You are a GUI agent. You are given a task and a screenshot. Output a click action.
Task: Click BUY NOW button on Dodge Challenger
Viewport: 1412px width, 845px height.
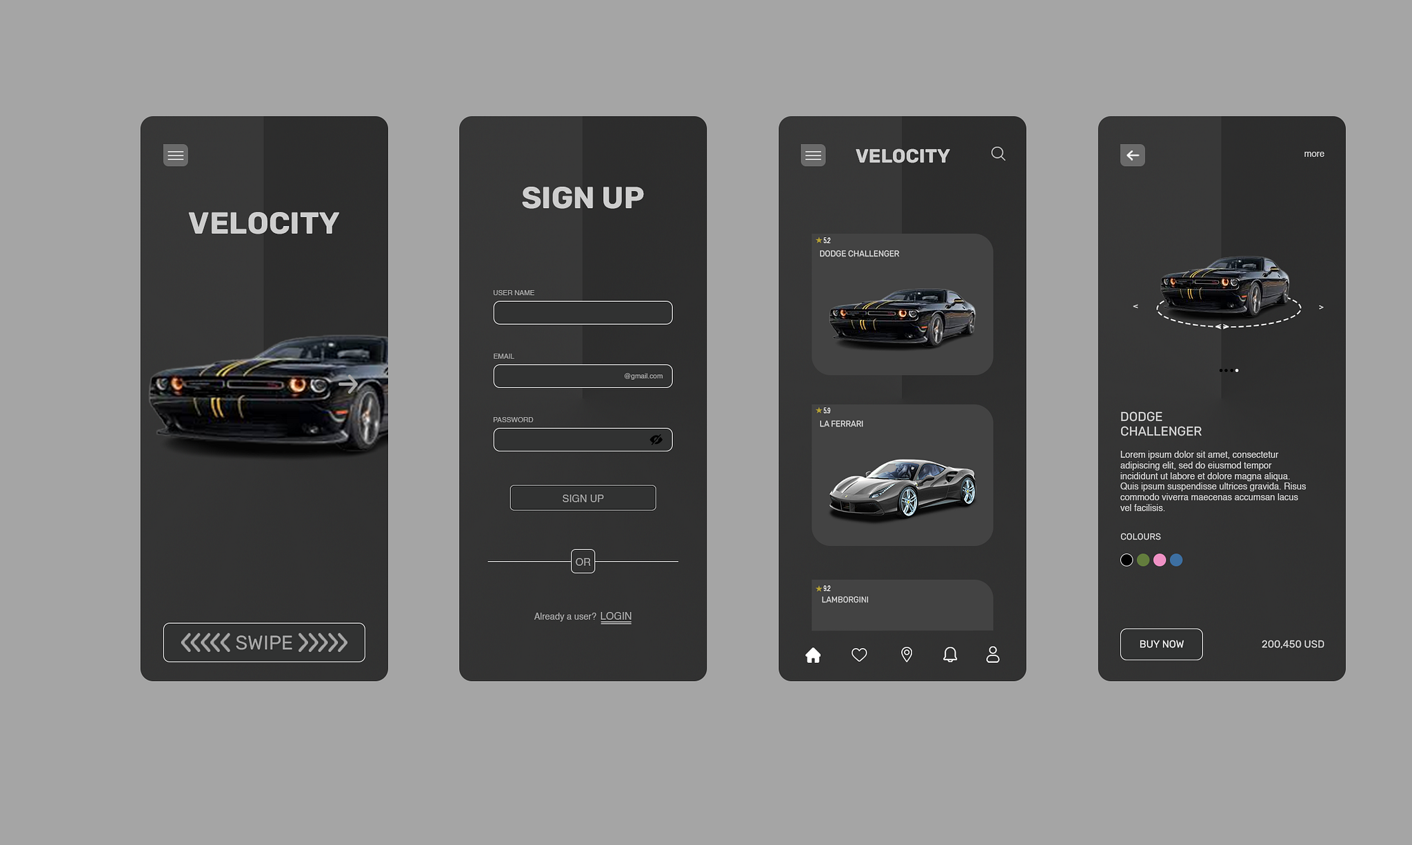pos(1162,644)
